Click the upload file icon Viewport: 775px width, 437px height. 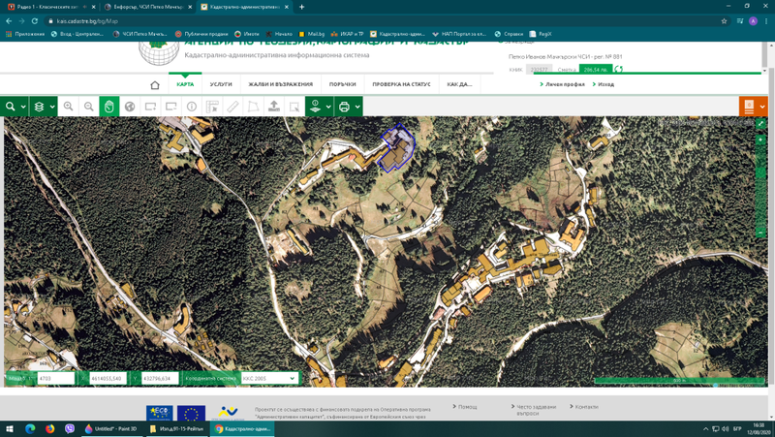tap(274, 107)
